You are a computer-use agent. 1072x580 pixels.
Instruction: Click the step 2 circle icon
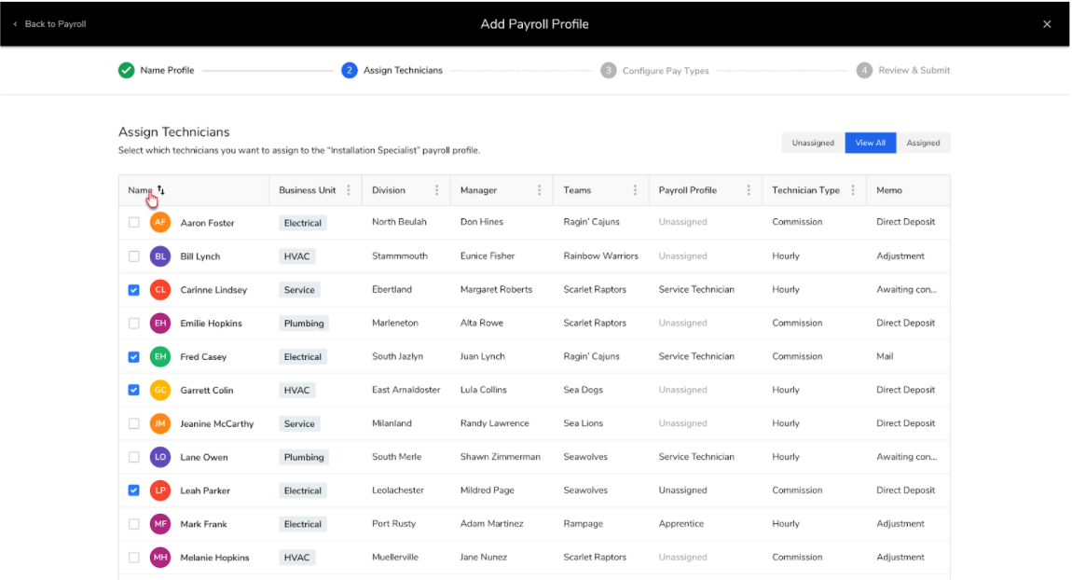tap(350, 71)
